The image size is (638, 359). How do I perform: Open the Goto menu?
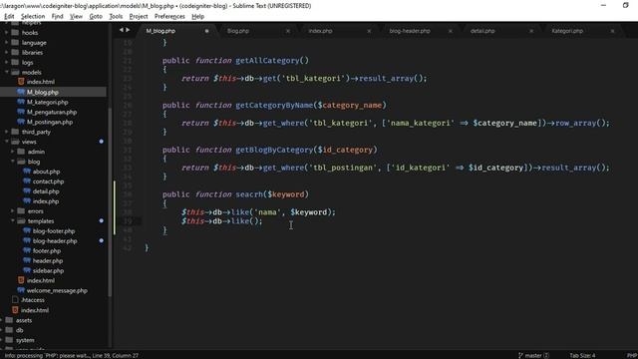(x=96, y=16)
